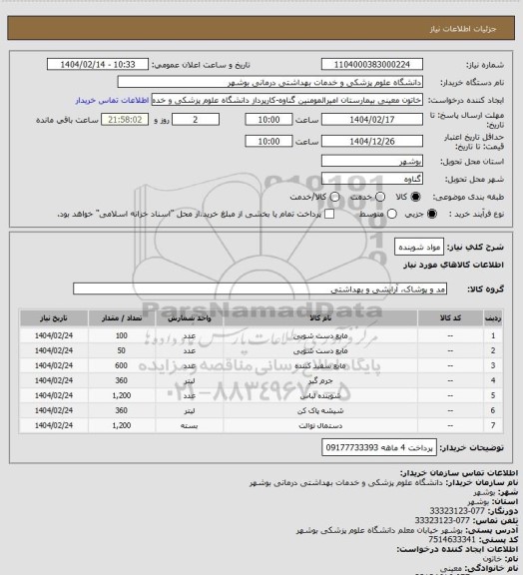Click the postal code 7514633341
The image size is (523, 575).
(451, 540)
